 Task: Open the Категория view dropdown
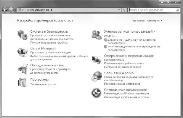pos(155,21)
